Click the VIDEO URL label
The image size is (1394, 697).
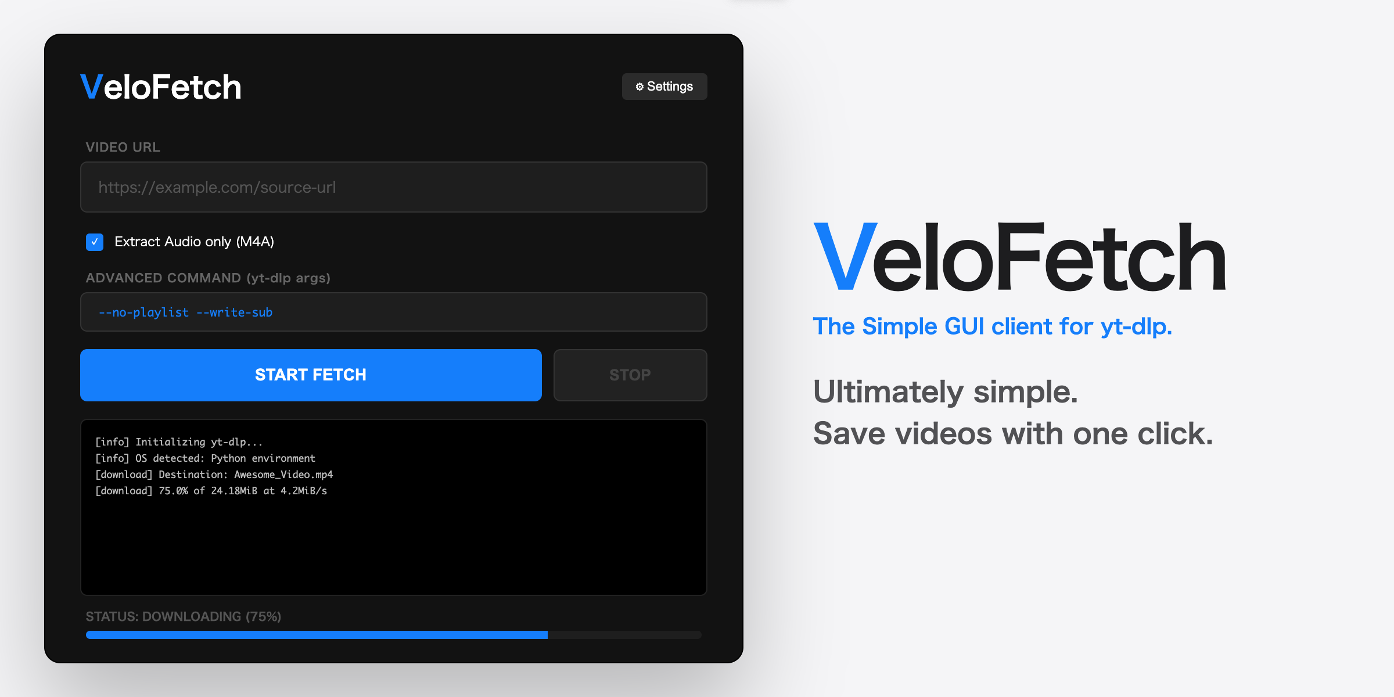coord(123,148)
